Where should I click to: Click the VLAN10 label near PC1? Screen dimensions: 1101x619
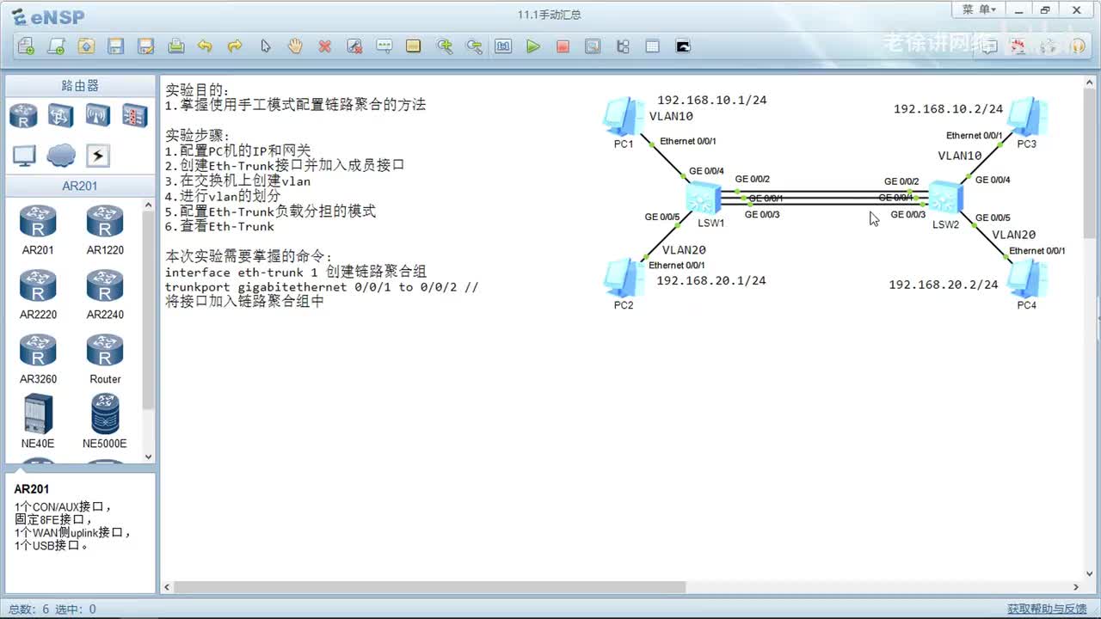click(671, 116)
